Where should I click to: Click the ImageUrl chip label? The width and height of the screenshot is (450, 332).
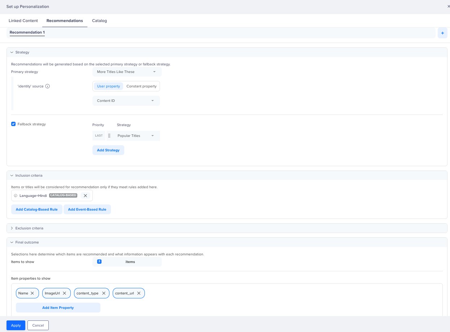52,293
